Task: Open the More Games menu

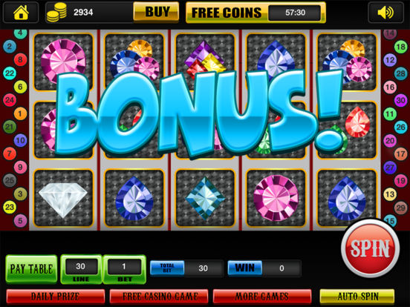Action: 262,297
